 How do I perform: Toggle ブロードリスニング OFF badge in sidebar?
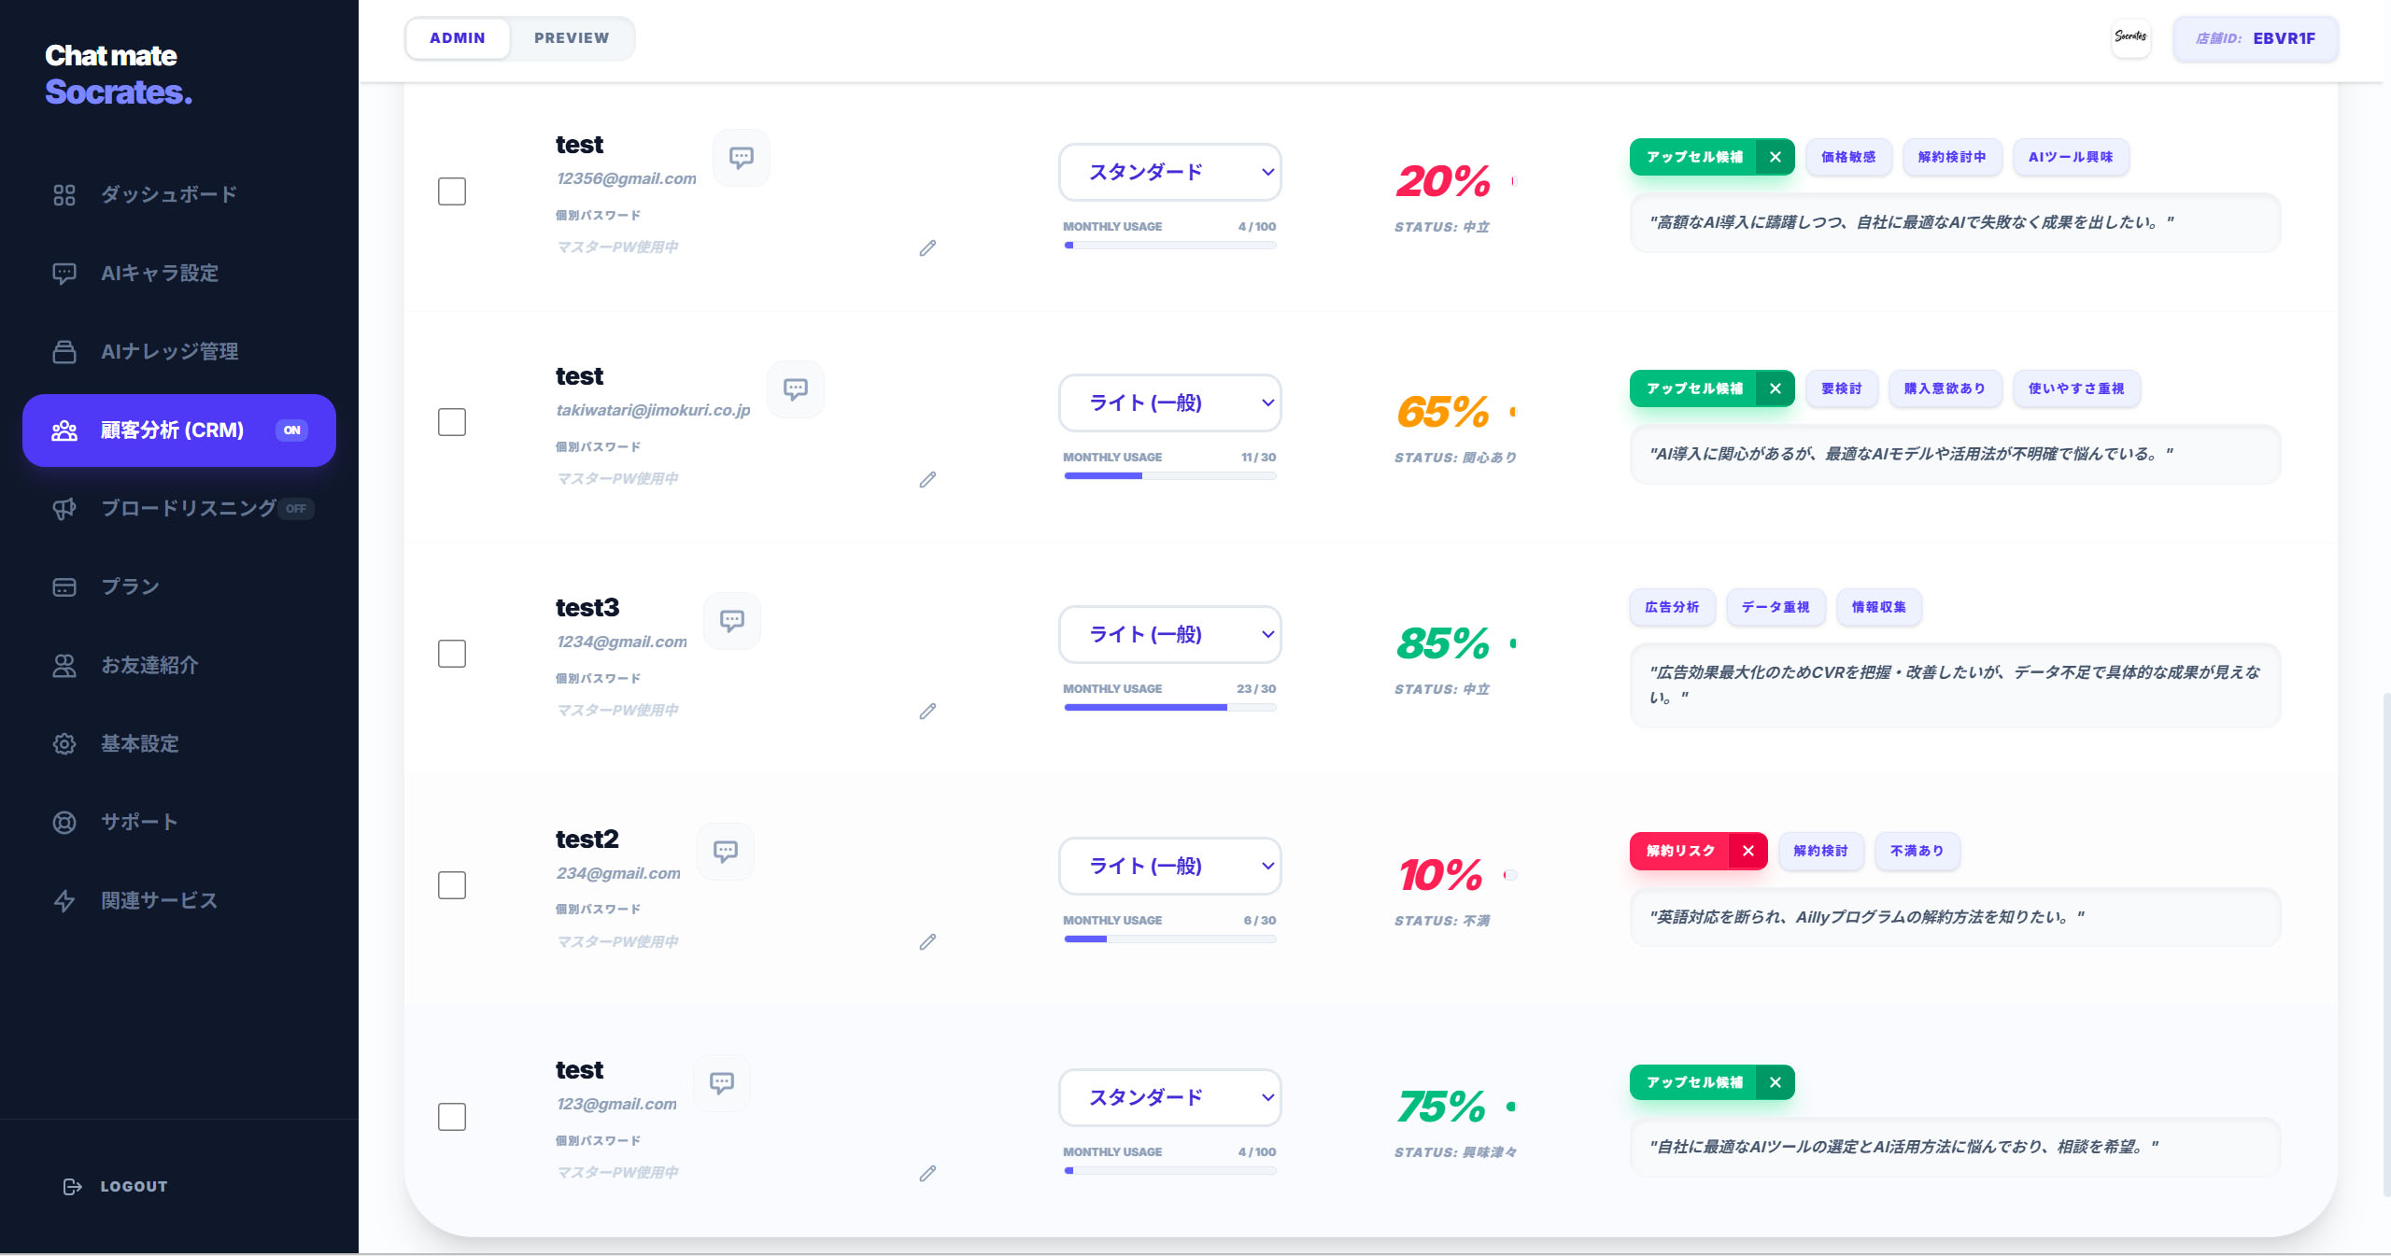click(296, 509)
